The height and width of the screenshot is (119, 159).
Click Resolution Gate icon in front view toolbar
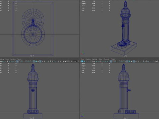click(22, 61)
